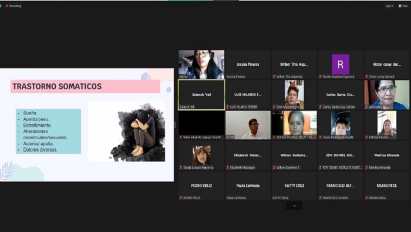
Task: Click muted mic icon on Victor curay tile
Action: [367, 76]
